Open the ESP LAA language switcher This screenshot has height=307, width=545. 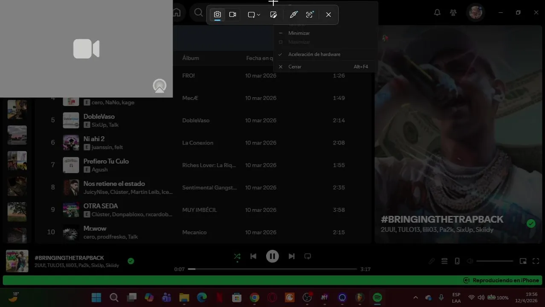(x=456, y=297)
